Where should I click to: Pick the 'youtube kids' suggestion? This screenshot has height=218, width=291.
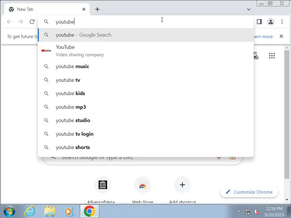[x=146, y=93]
